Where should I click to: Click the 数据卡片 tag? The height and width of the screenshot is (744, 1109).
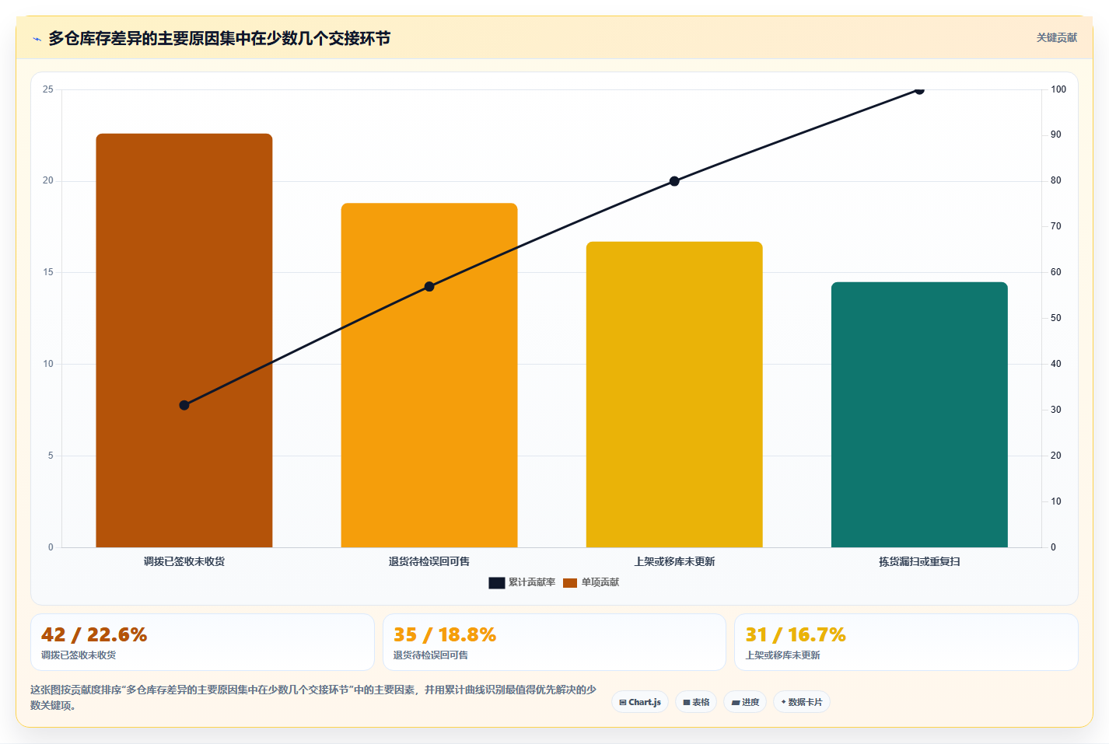pos(802,702)
